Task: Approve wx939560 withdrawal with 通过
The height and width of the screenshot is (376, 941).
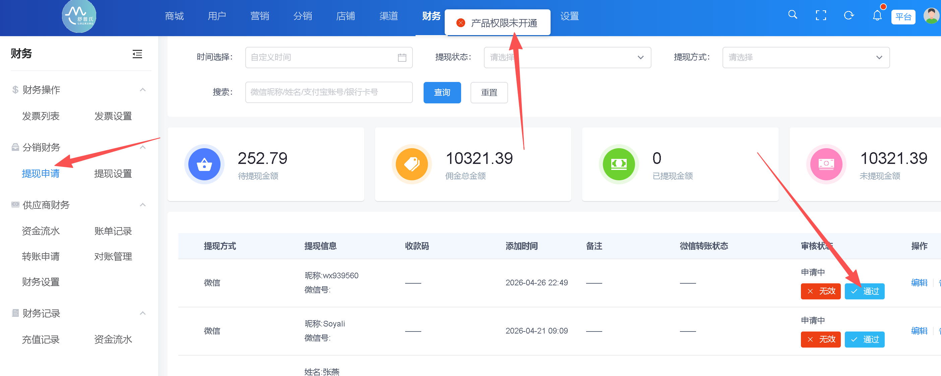Action: [864, 291]
